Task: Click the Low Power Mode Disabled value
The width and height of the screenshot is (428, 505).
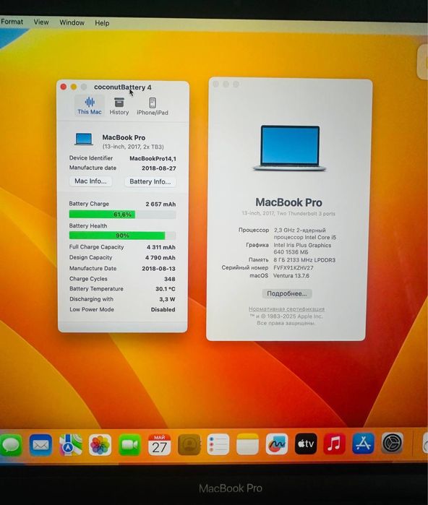Action: pyautogui.click(x=163, y=309)
